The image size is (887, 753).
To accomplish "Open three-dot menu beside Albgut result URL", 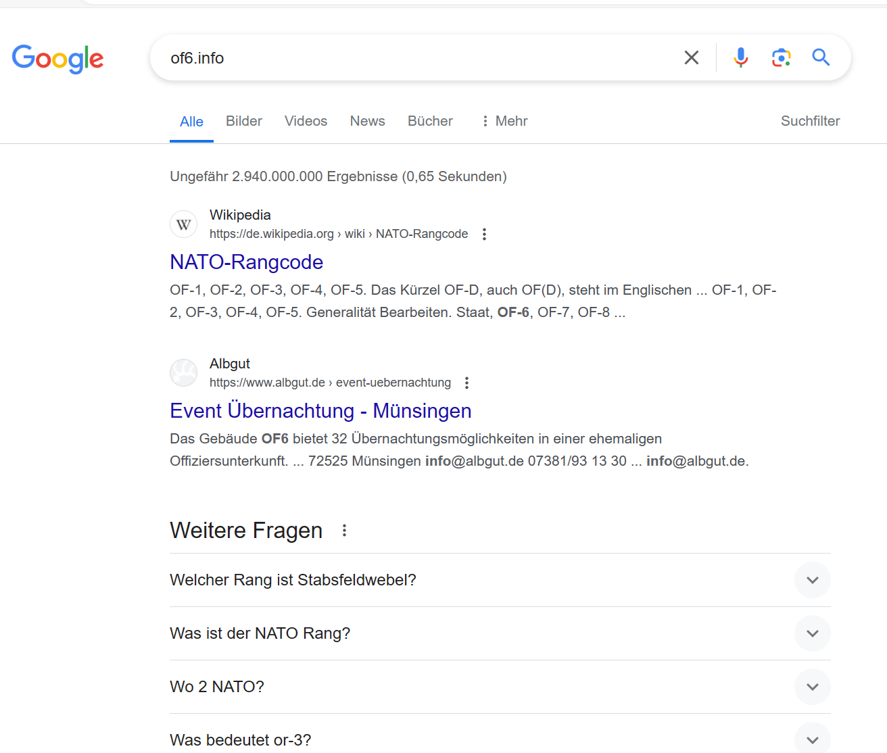I will [x=466, y=383].
